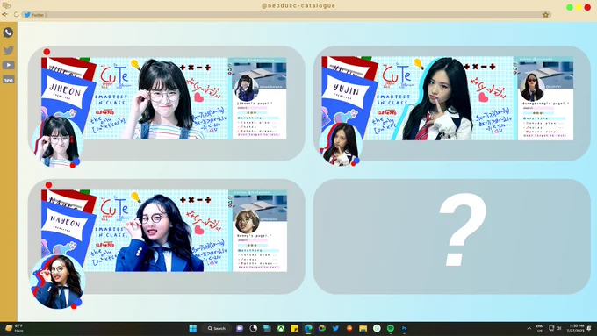This screenshot has width=597, height=336.
Task: Open the Nayeon header banner thumbnail
Action: [134, 231]
